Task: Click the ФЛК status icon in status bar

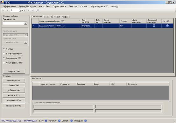Action: coord(46,121)
